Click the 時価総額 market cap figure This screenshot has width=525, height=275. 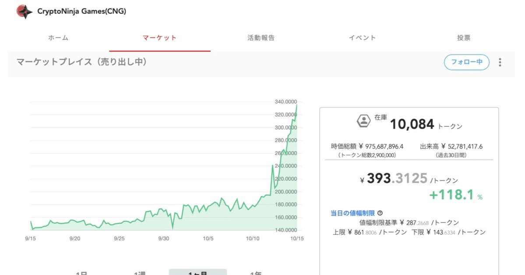(367, 146)
